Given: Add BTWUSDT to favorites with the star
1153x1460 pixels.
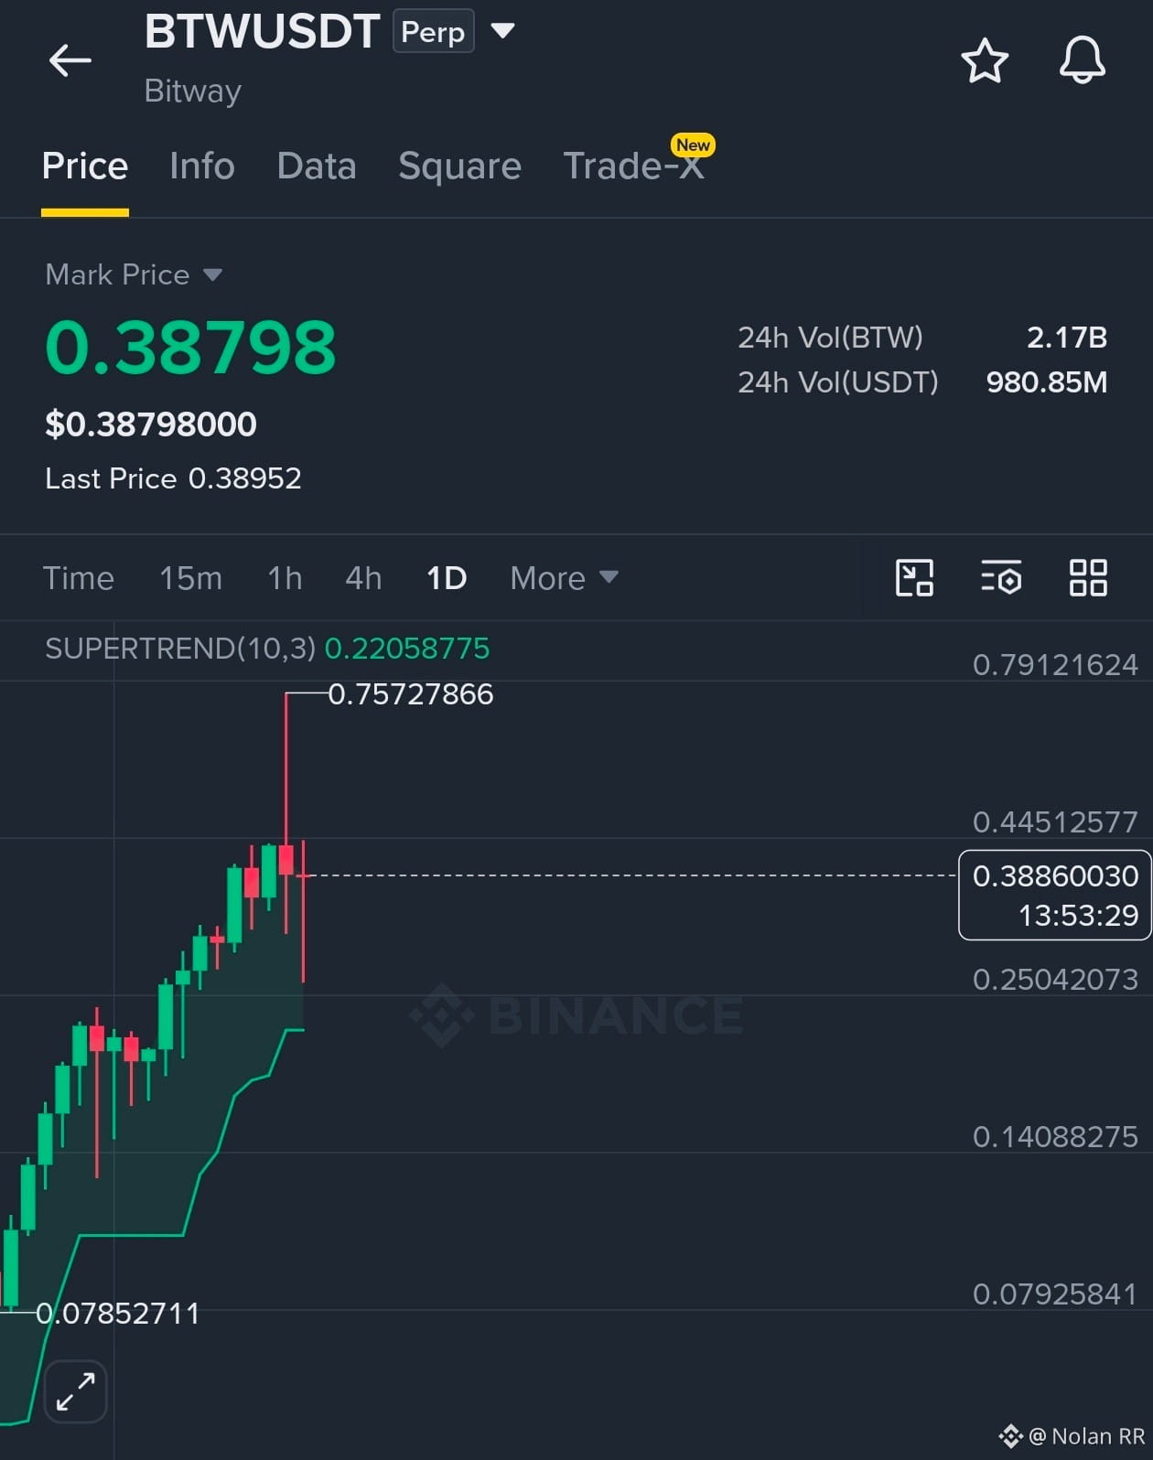Looking at the screenshot, I should coord(985,61).
